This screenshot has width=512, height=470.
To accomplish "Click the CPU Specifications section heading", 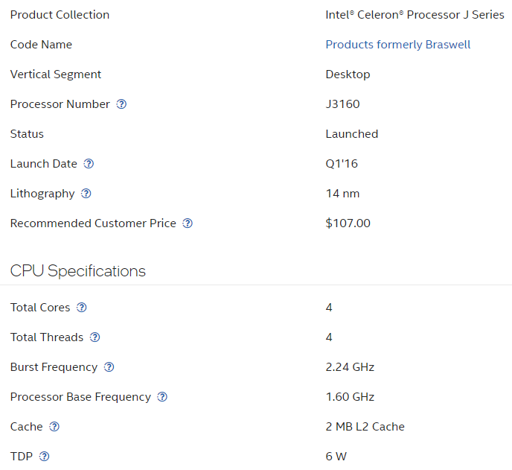I will (78, 271).
